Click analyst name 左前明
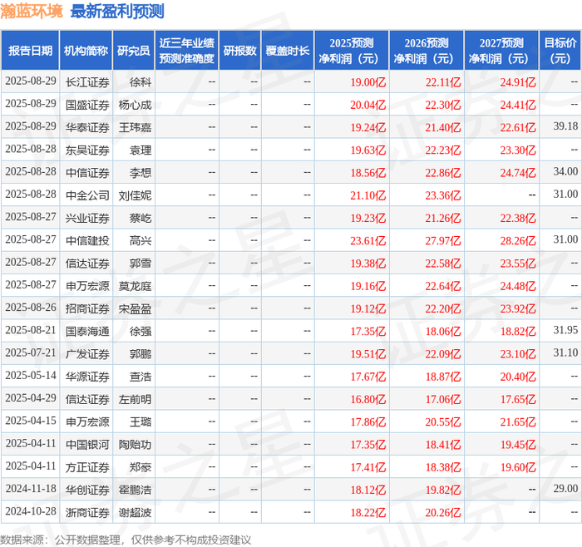582x547 pixels. pyautogui.click(x=135, y=399)
